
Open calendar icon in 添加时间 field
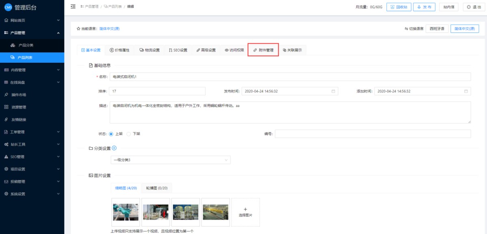click(x=466, y=91)
